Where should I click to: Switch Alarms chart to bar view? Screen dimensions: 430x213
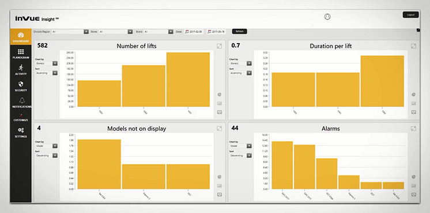coord(413,185)
